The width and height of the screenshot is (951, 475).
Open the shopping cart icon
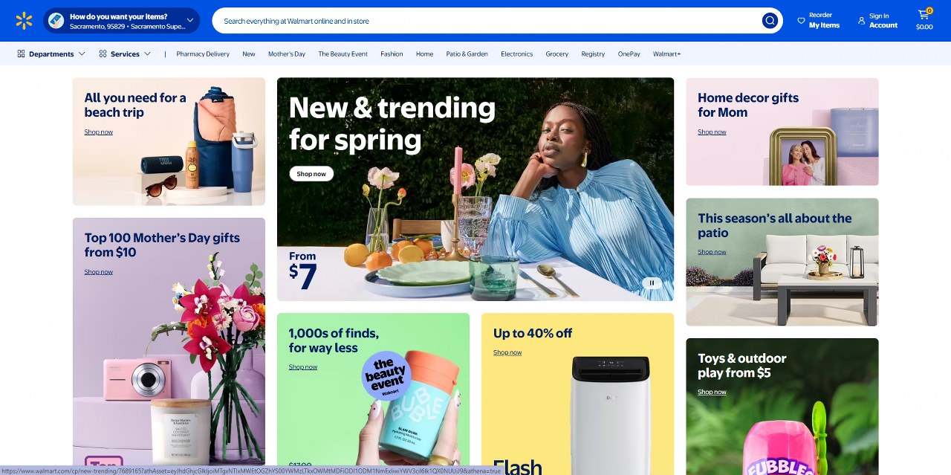(924, 14)
